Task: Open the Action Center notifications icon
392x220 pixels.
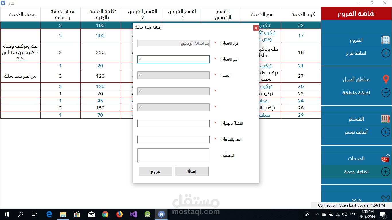Action: click(383, 214)
